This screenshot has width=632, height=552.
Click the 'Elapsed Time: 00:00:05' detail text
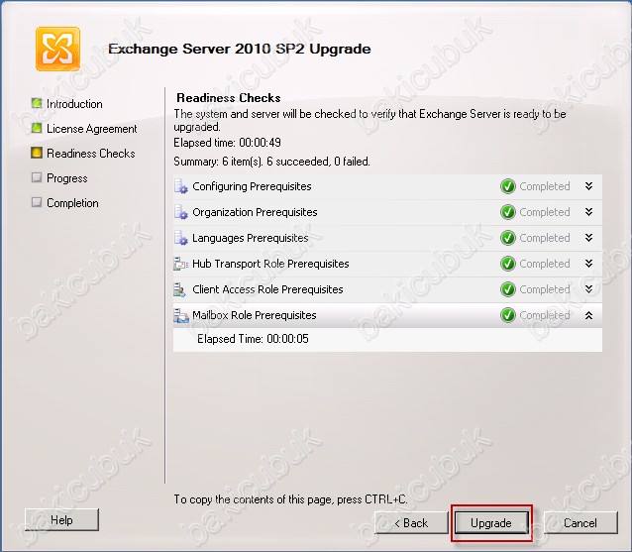tap(253, 339)
